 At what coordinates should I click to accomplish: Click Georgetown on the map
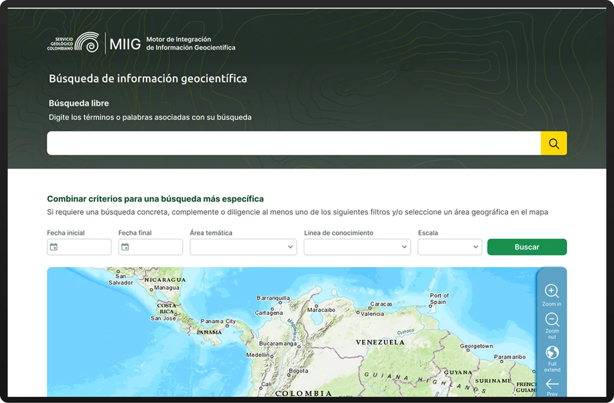476,346
